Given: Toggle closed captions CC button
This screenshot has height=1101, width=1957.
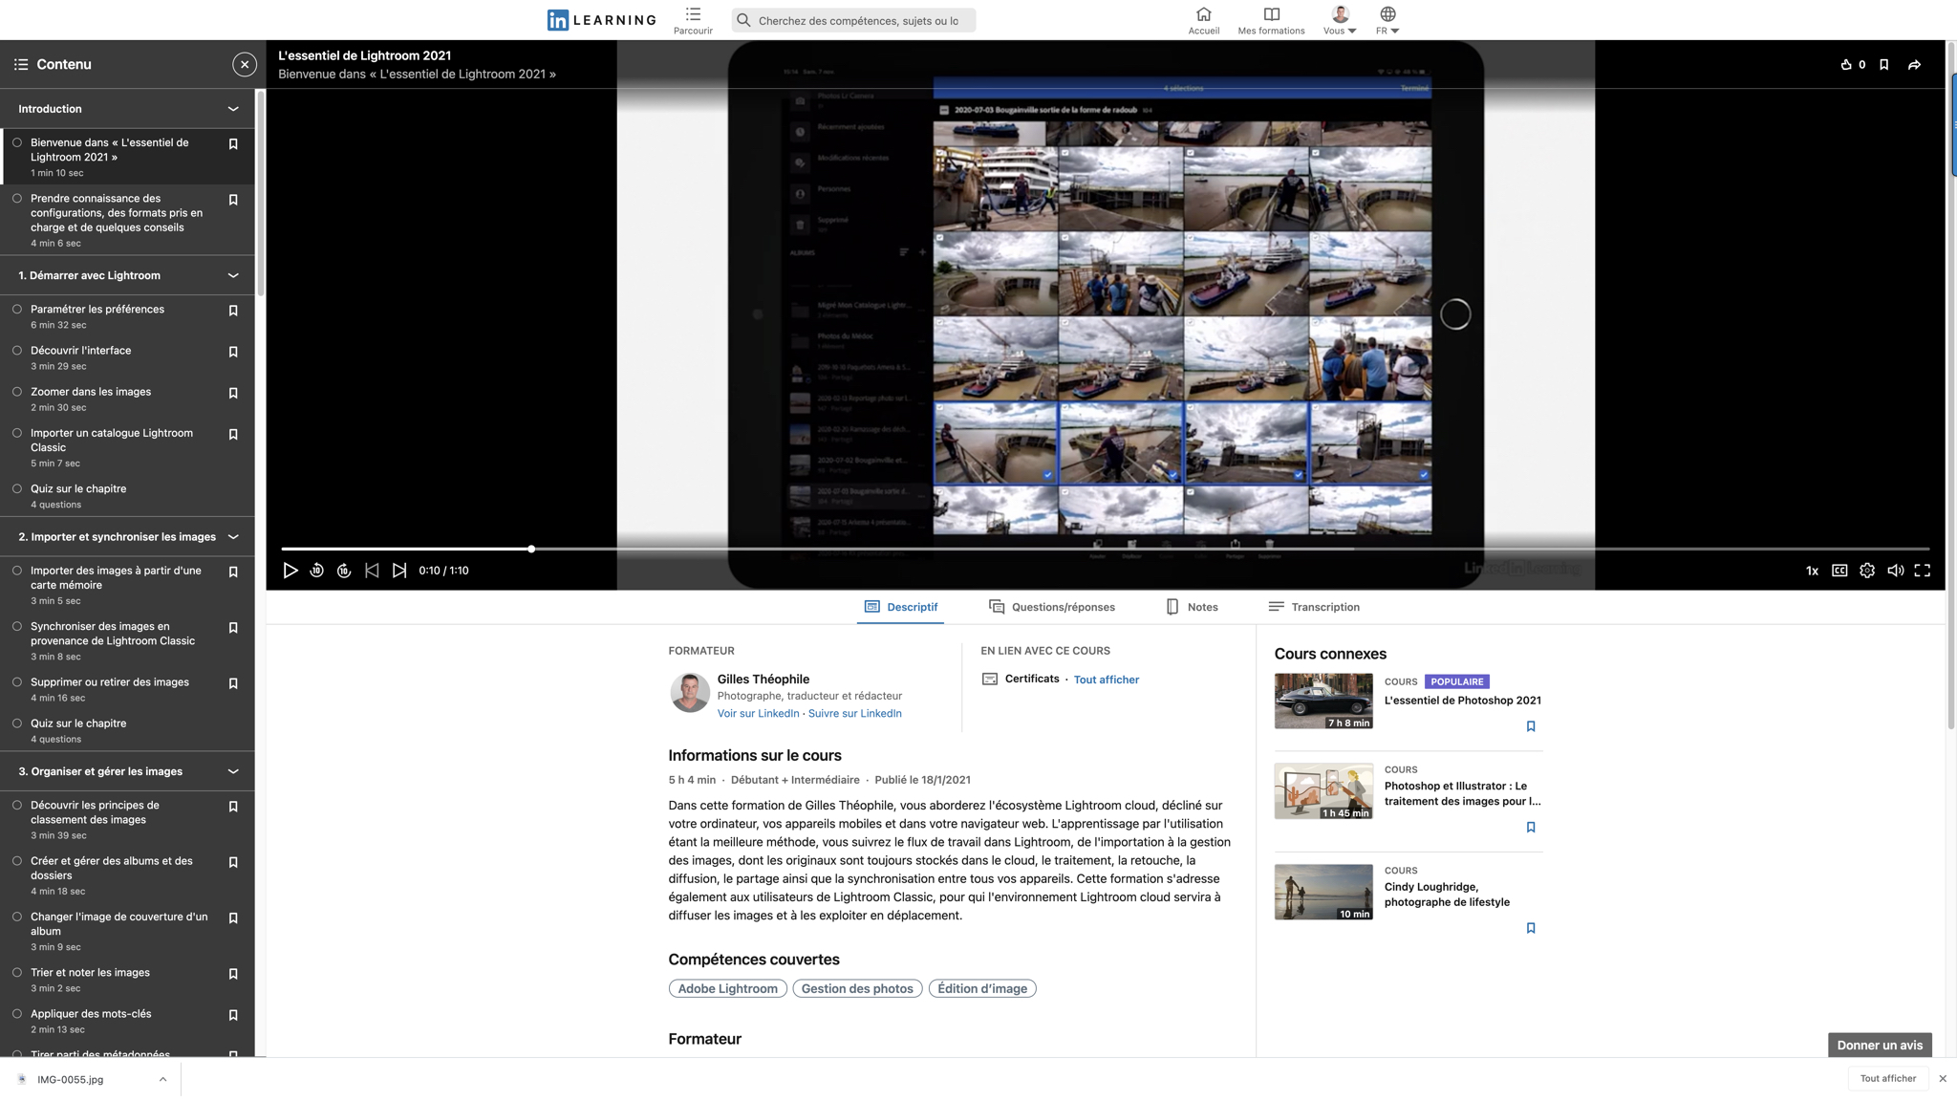Looking at the screenshot, I should coord(1839,571).
